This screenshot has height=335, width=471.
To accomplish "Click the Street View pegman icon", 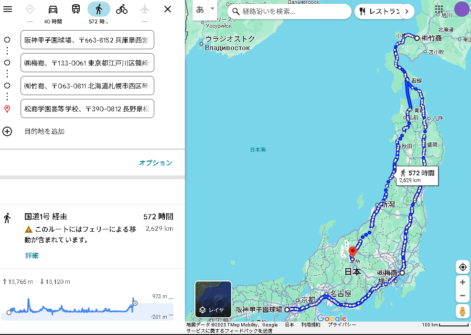I will (462, 311).
